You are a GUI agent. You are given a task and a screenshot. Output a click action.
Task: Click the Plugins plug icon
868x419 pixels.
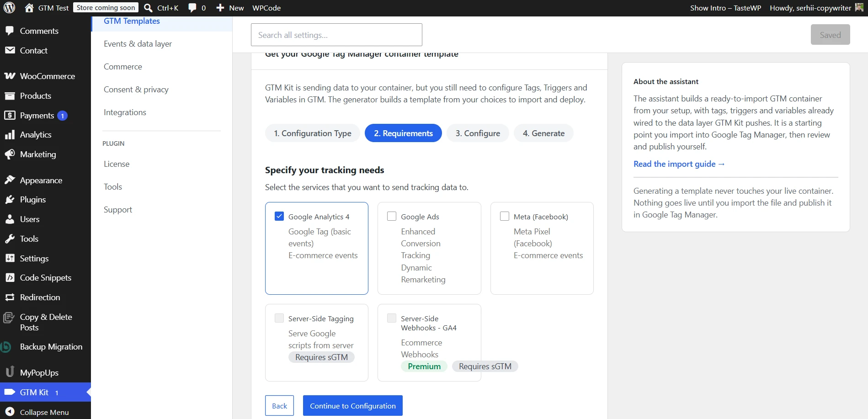(10, 200)
